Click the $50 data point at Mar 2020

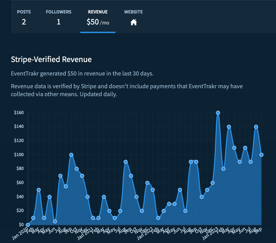tap(39, 190)
